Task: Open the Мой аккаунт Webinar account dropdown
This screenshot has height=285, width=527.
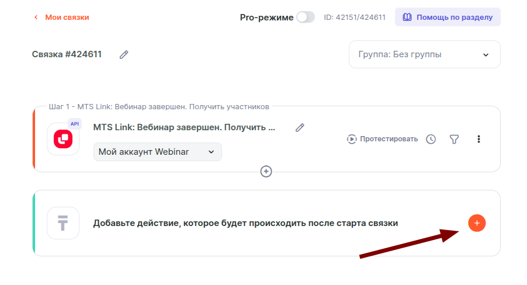Action: tap(157, 152)
